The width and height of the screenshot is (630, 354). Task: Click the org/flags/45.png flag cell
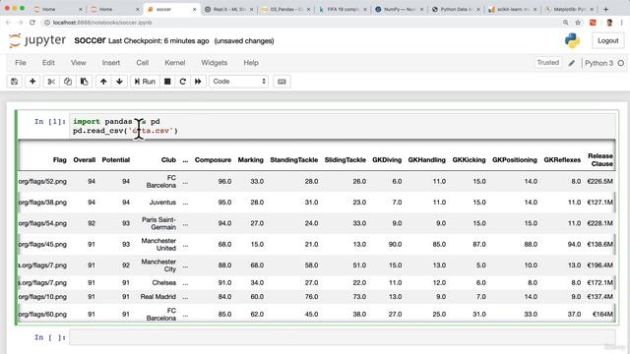pos(42,244)
